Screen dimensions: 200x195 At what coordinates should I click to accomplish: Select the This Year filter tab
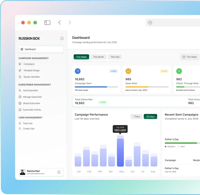[x=115, y=57]
